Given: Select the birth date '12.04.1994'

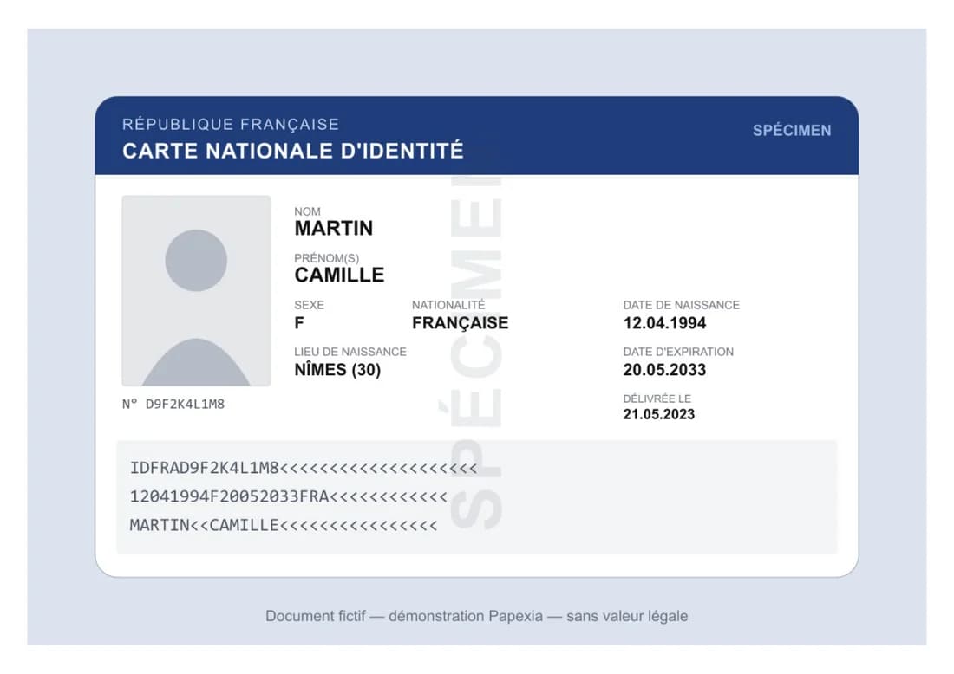Looking at the screenshot, I should (x=664, y=323).
